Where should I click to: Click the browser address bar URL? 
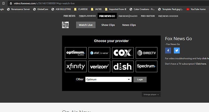[x=44, y=3]
